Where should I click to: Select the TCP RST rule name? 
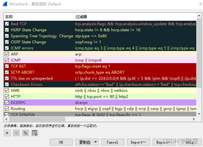click(x=18, y=66)
